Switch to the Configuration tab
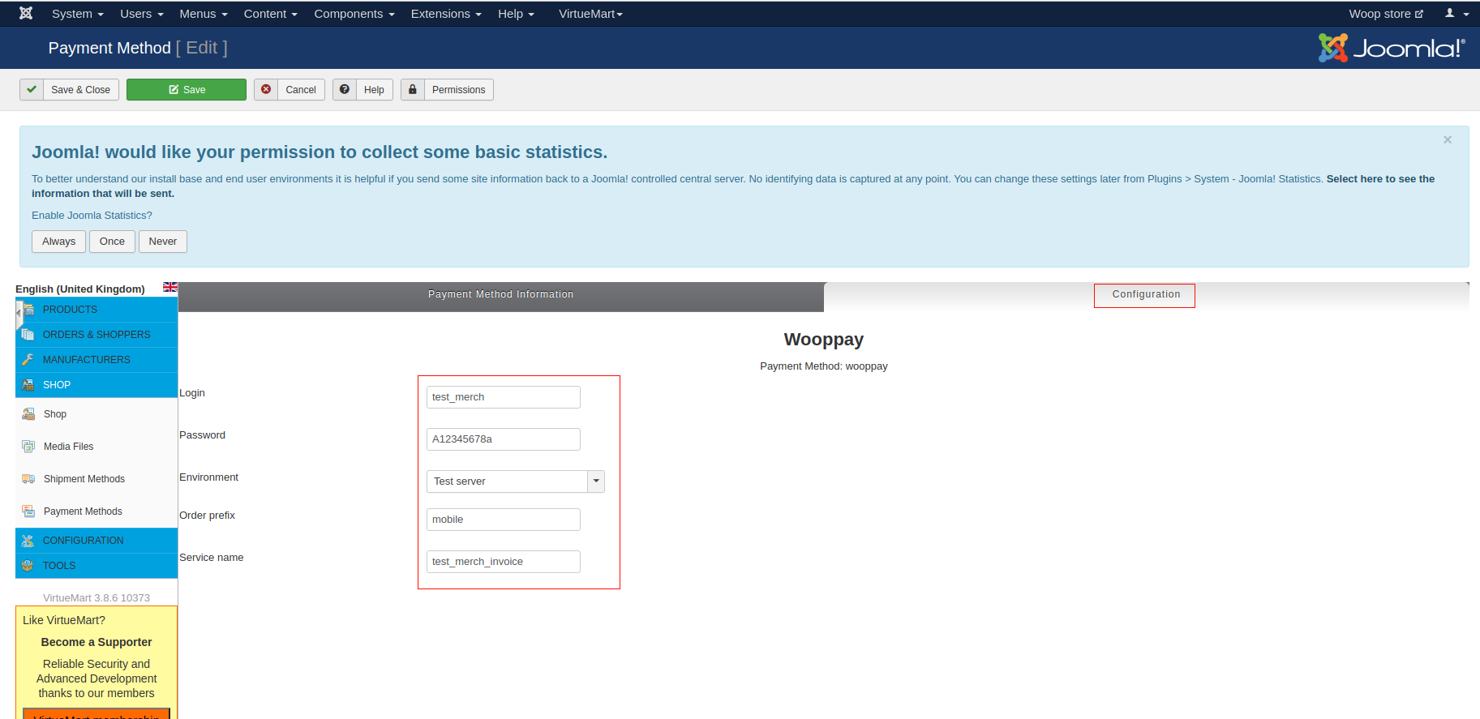The image size is (1480, 719). point(1146,295)
